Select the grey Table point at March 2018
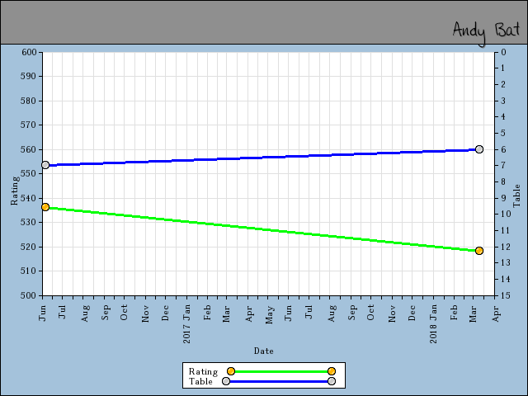Viewport: 528px width, 396px height. click(479, 149)
